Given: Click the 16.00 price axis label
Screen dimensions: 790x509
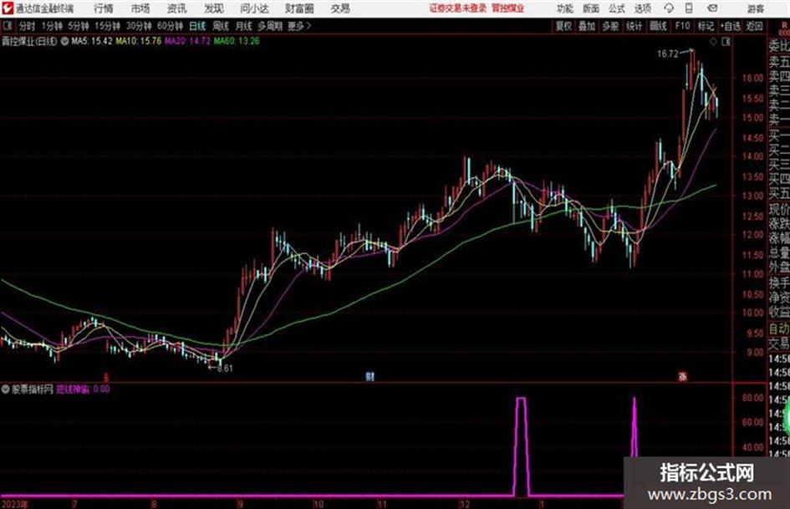Looking at the screenshot, I should tap(752, 78).
